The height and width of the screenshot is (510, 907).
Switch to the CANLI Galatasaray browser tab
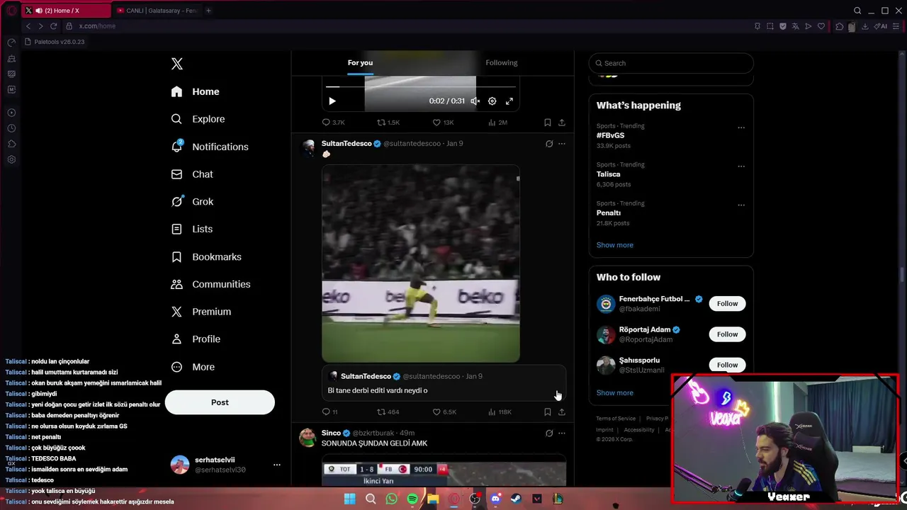coord(157,11)
